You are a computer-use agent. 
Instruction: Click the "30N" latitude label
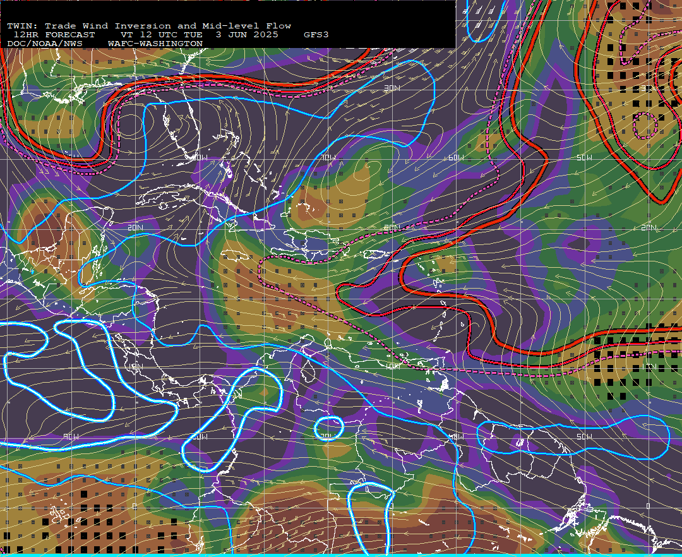point(392,88)
